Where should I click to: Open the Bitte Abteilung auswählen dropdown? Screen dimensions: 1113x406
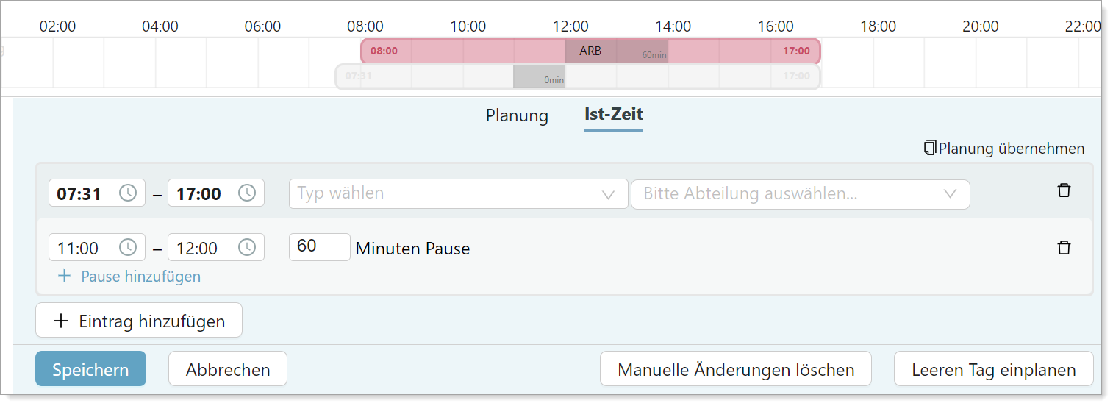coord(801,194)
